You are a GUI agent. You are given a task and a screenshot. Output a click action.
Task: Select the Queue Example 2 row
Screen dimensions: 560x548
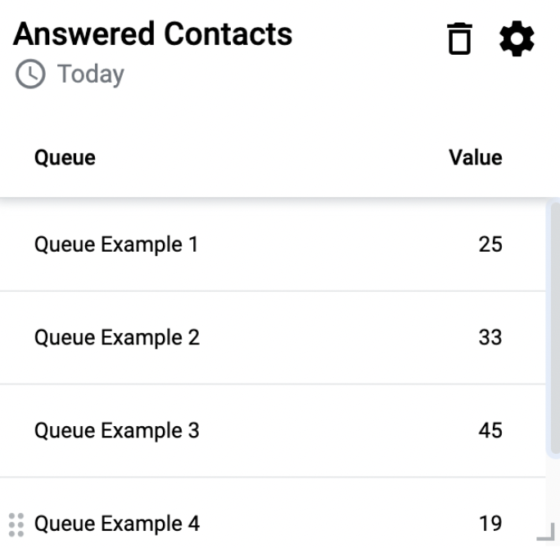[x=273, y=338]
